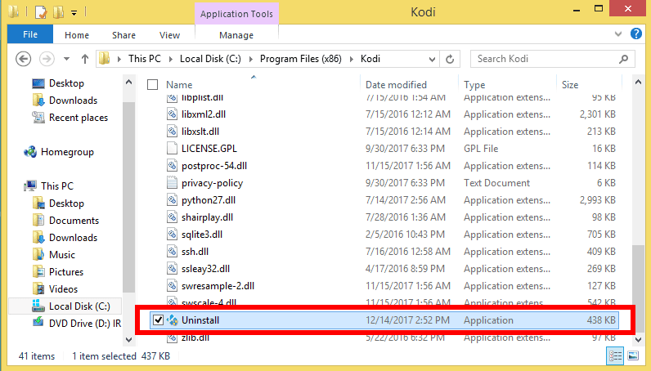Switch to the Share ribbon tab
Image resolution: width=651 pixels, height=371 pixels.
123,35
